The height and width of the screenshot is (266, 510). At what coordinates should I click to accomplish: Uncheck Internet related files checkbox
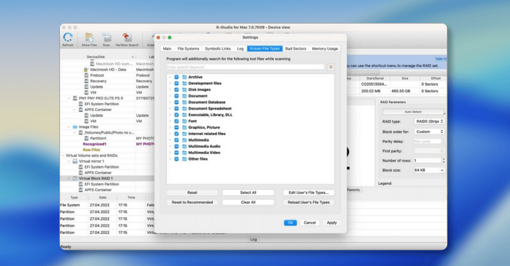pos(176,134)
